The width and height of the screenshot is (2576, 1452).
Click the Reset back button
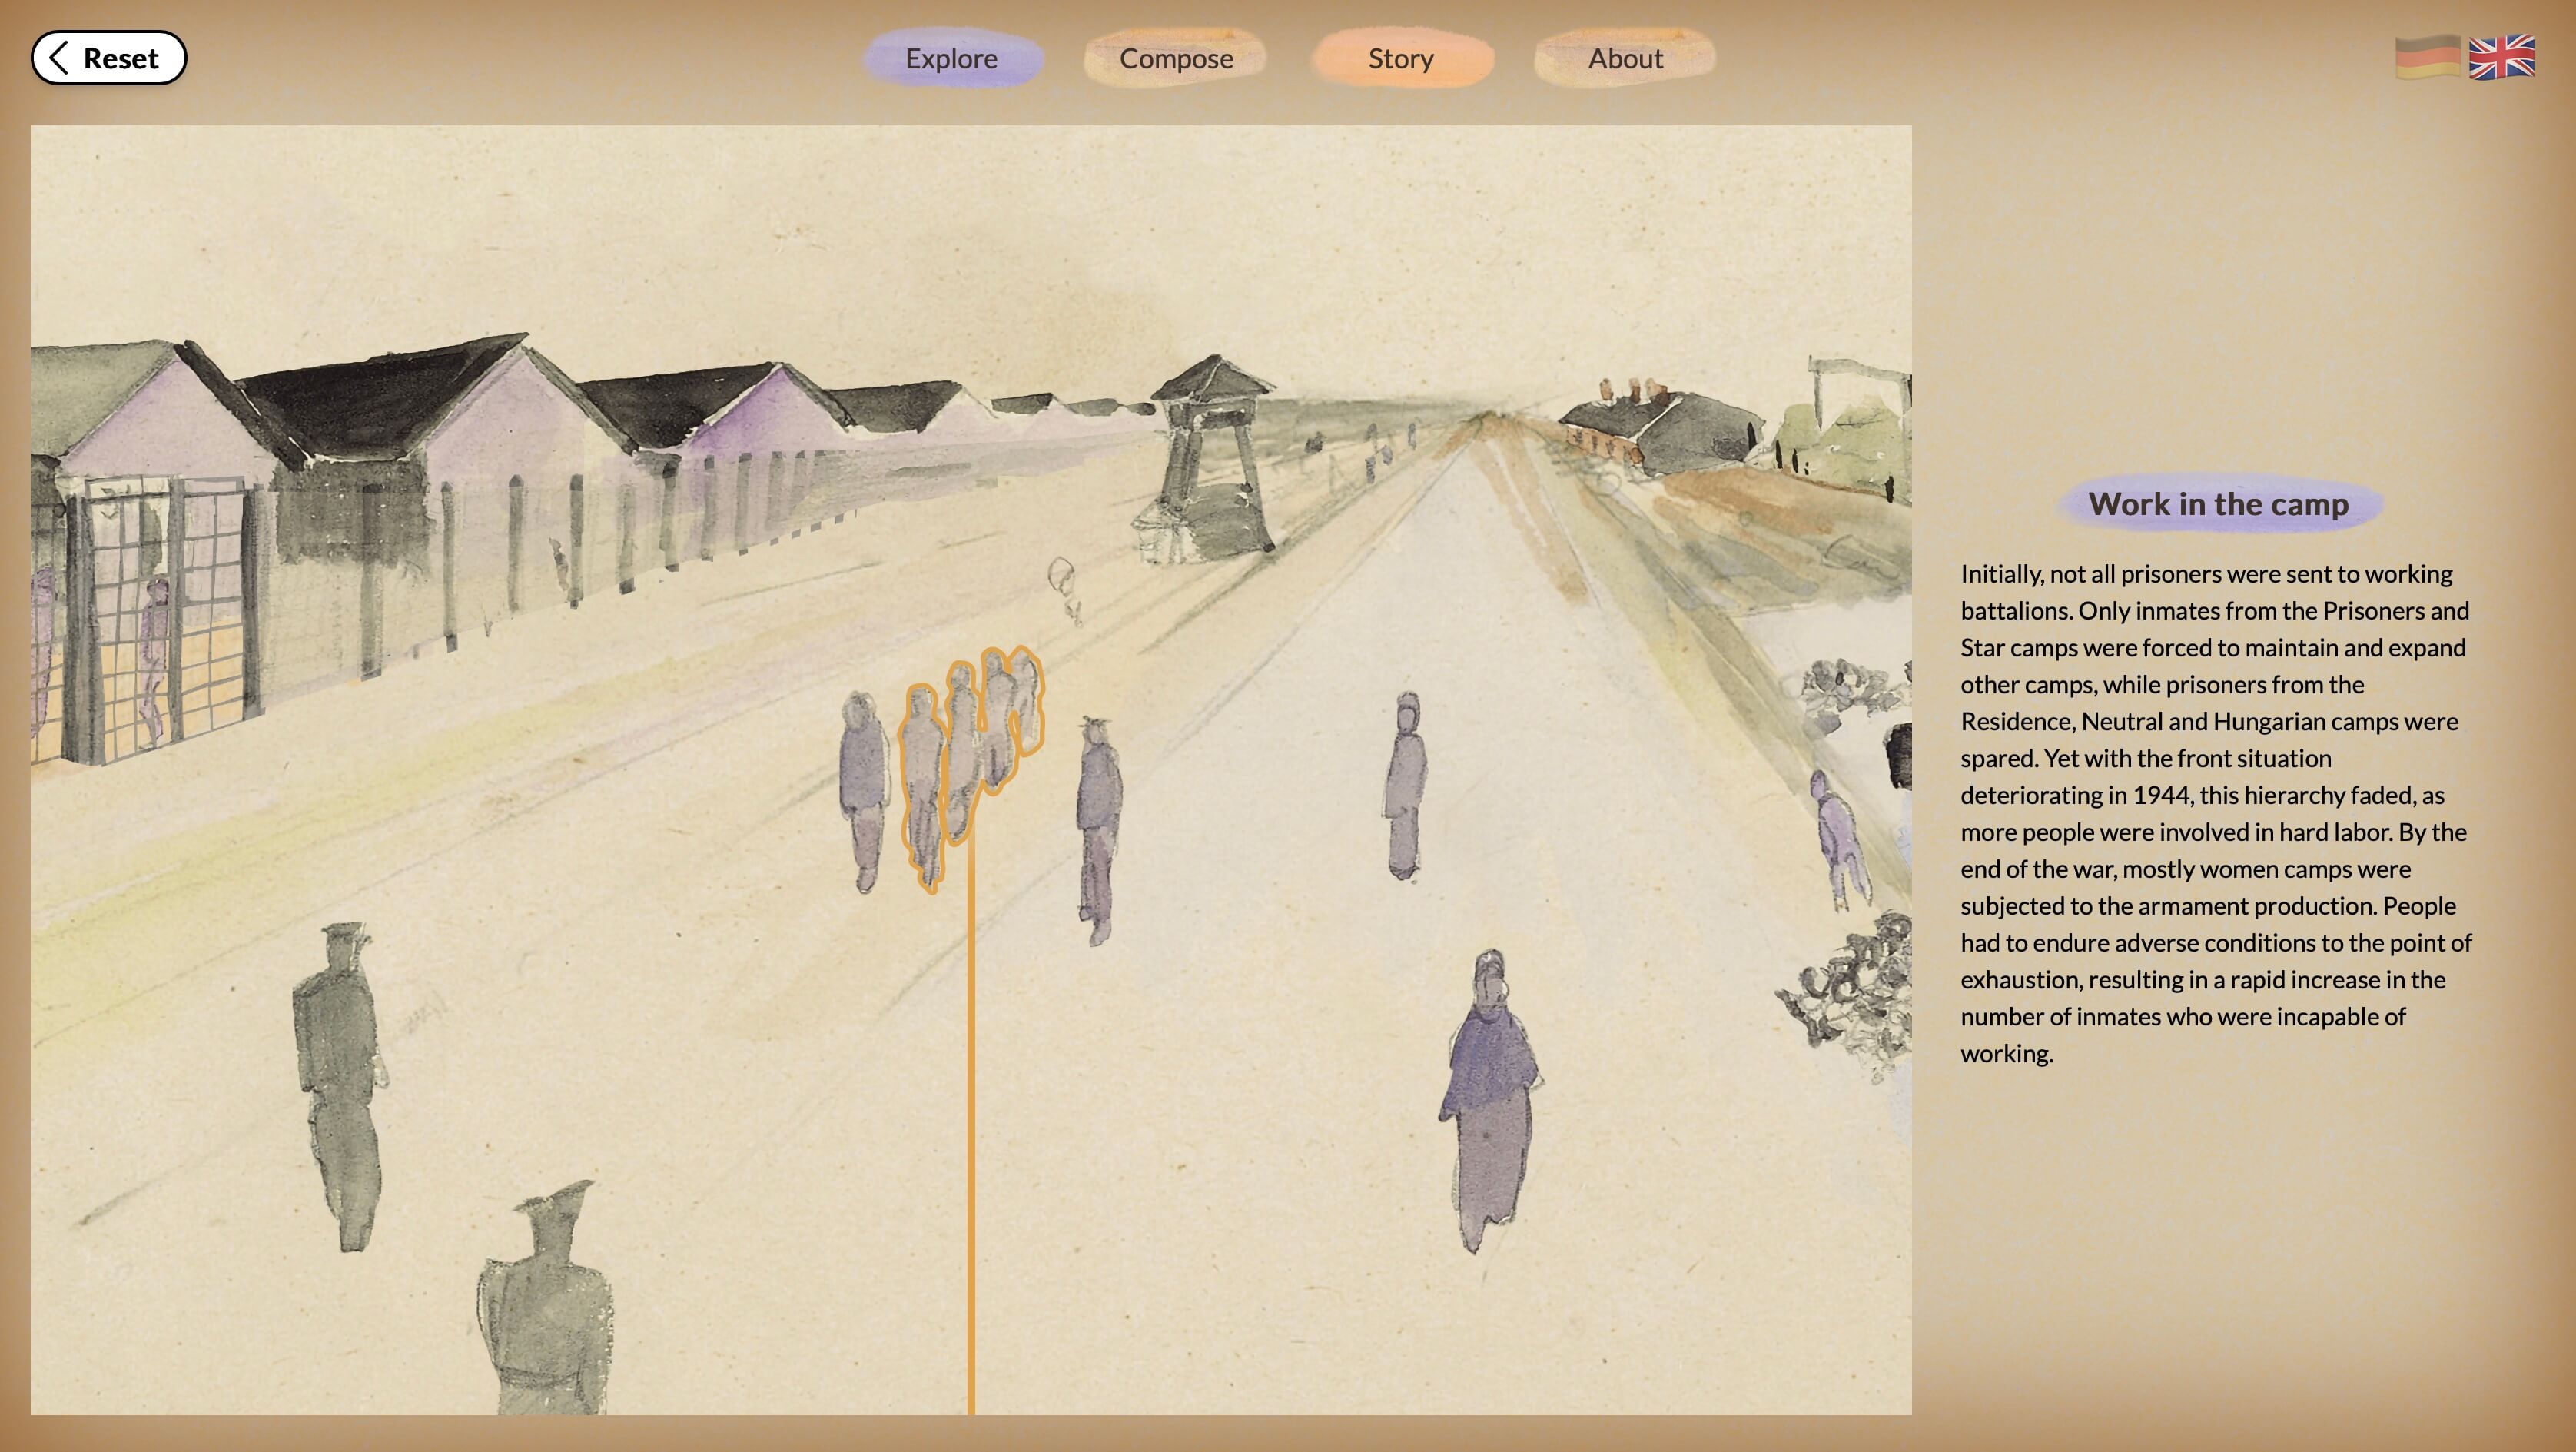coord(109,58)
